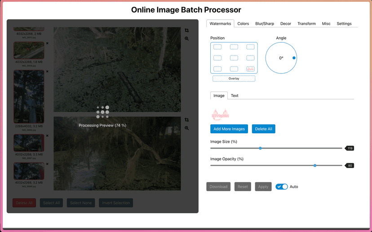Select the IMG_9908.jpg thumbnail
The image size is (372, 232).
(29, 50)
